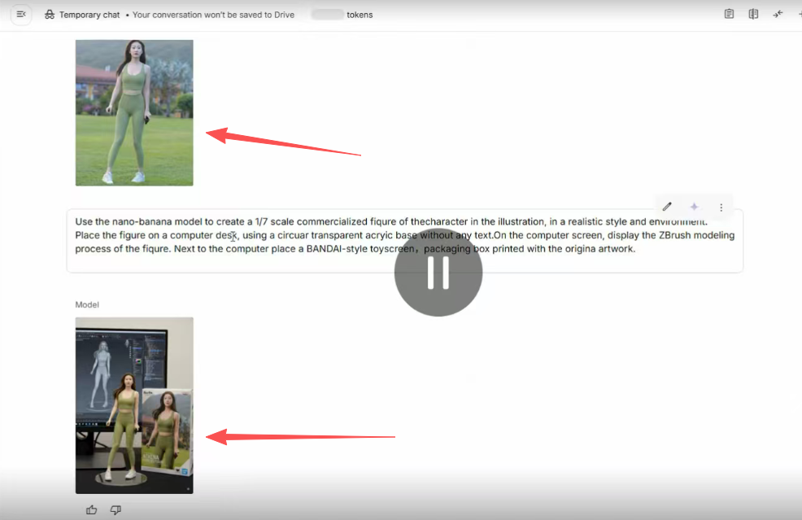Give the response a thumbs up
This screenshot has width=802, height=520.
coord(91,510)
